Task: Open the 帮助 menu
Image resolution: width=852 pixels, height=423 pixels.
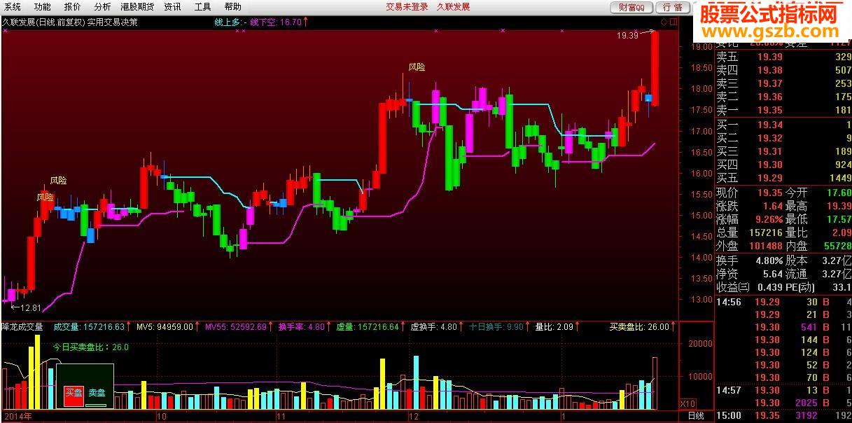Action: pyautogui.click(x=232, y=7)
